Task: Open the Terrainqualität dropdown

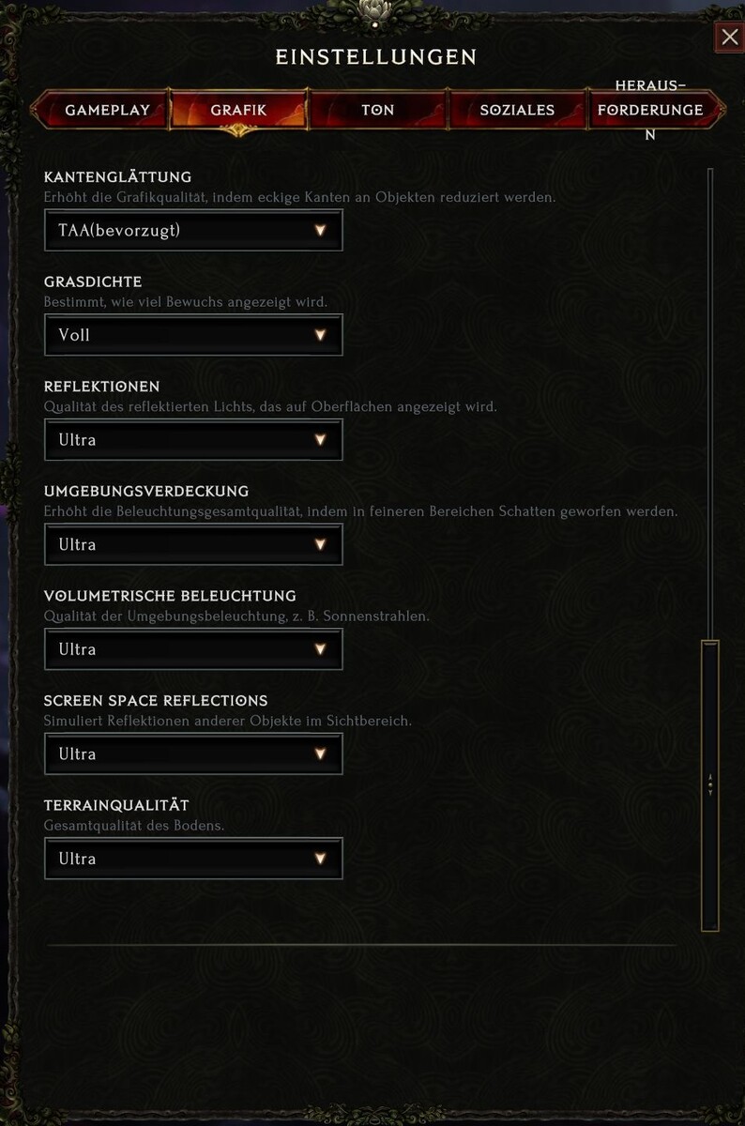Action: point(193,859)
